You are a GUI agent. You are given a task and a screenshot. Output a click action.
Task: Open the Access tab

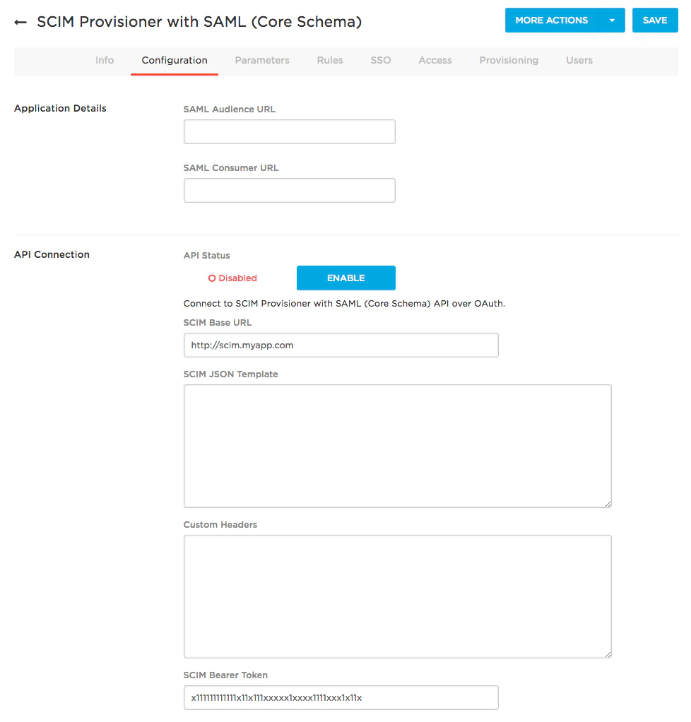(435, 60)
